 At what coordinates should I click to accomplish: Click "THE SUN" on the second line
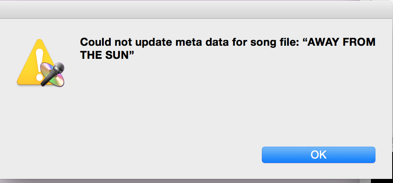pyautogui.click(x=107, y=56)
